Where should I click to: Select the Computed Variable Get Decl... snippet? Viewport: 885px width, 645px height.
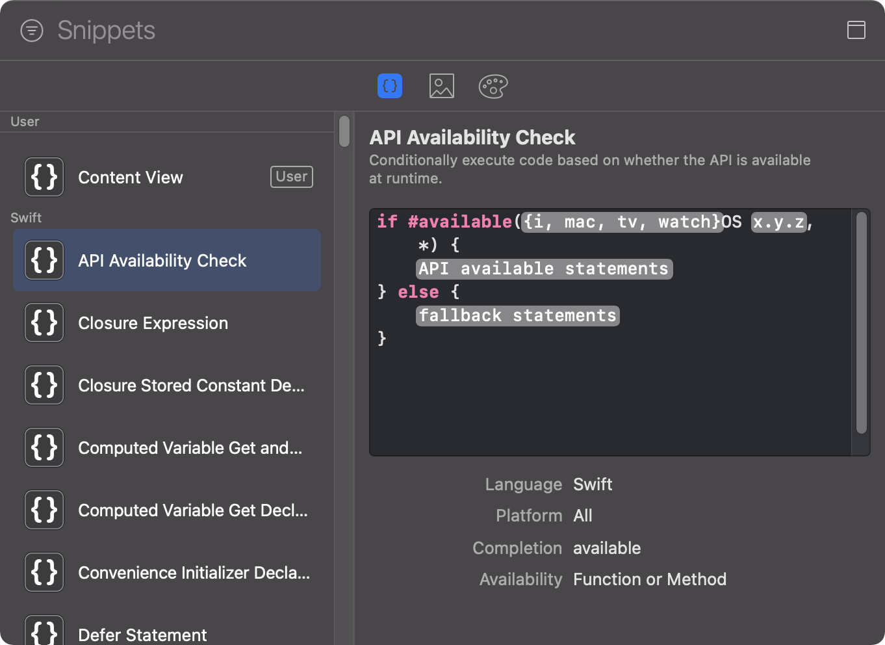pyautogui.click(x=167, y=510)
